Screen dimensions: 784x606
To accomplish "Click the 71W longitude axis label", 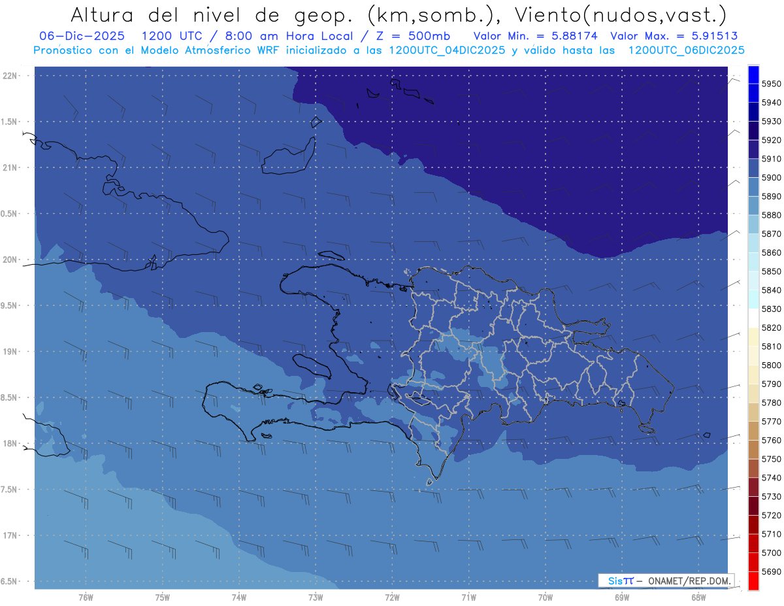I will [468, 597].
